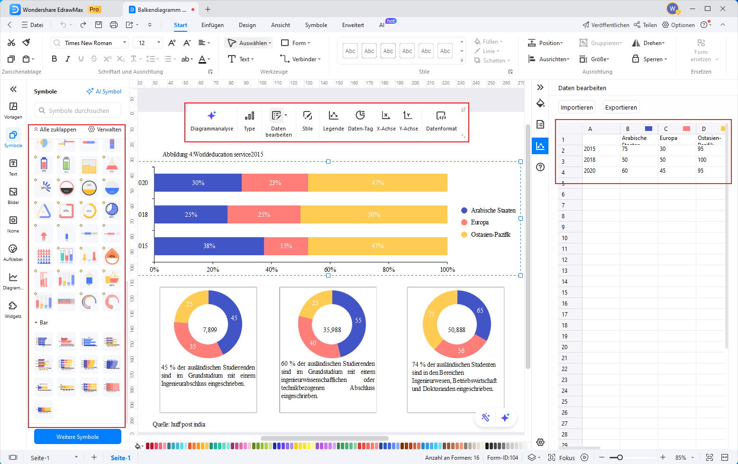This screenshot has height=464, width=738.
Task: Click the Legende chart option
Action: (x=334, y=121)
